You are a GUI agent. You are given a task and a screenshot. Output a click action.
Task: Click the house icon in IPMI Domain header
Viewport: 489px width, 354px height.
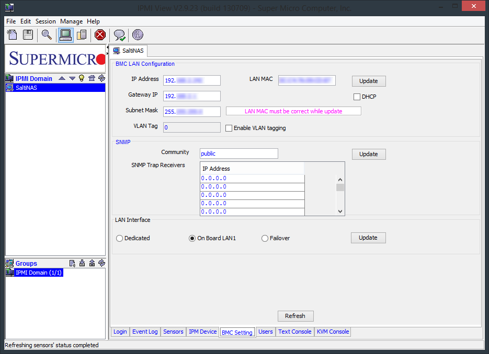coord(92,78)
